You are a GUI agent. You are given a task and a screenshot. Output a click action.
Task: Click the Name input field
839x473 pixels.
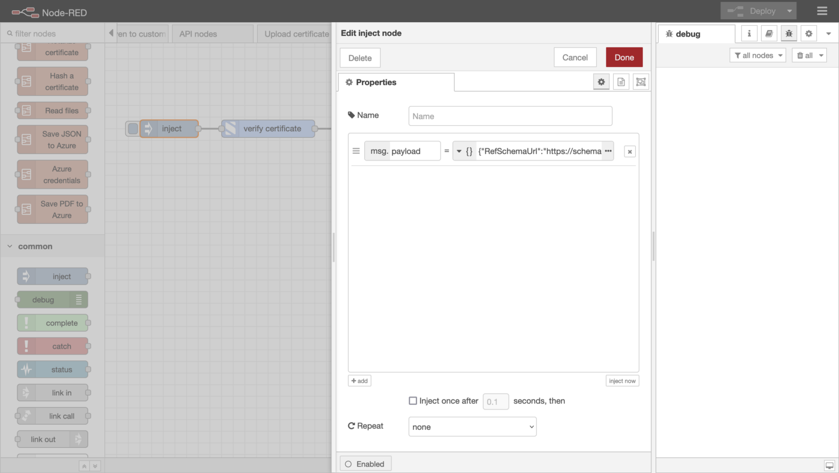(x=510, y=116)
